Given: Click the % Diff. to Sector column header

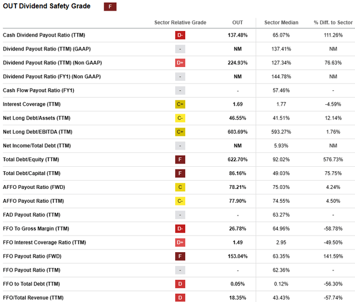Looking at the screenshot, I should (x=333, y=23).
